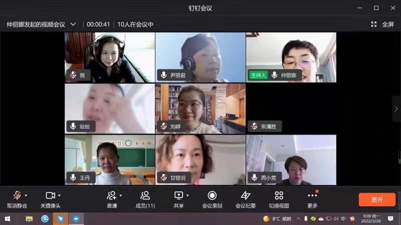Click the 邀请 invite icon
This screenshot has width=401, height=225.
click(112, 195)
